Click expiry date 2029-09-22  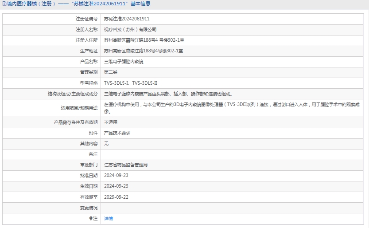(116, 197)
